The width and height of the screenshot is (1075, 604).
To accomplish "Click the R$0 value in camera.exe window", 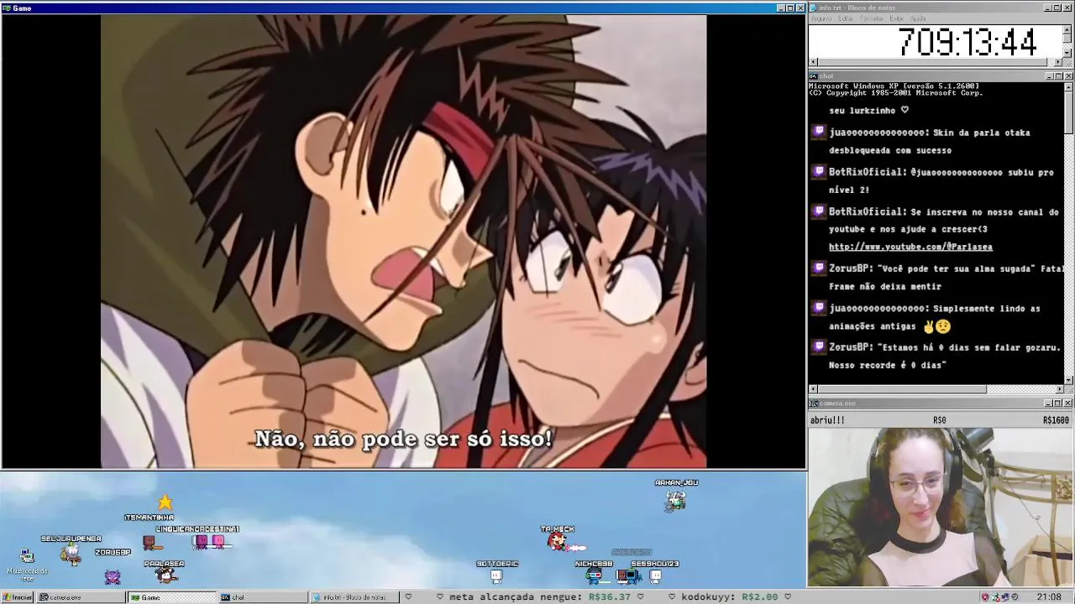I will point(939,420).
